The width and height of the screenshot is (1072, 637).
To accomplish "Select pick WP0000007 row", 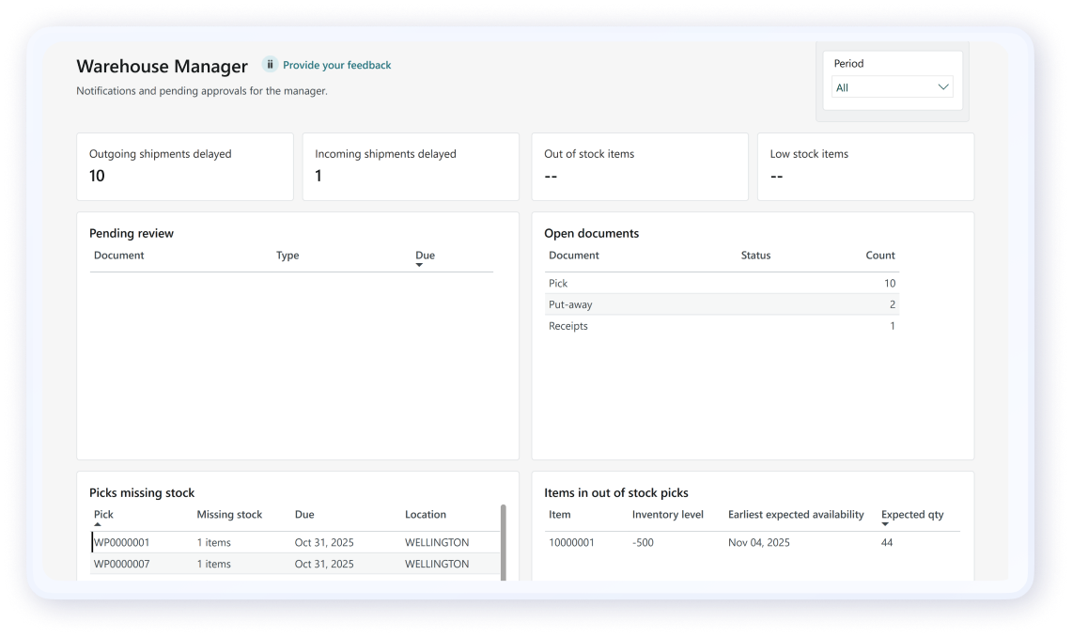I will click(295, 564).
